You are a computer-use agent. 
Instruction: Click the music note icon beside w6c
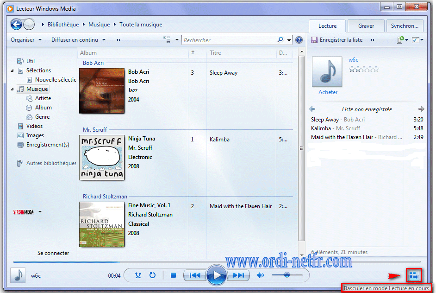point(18,275)
